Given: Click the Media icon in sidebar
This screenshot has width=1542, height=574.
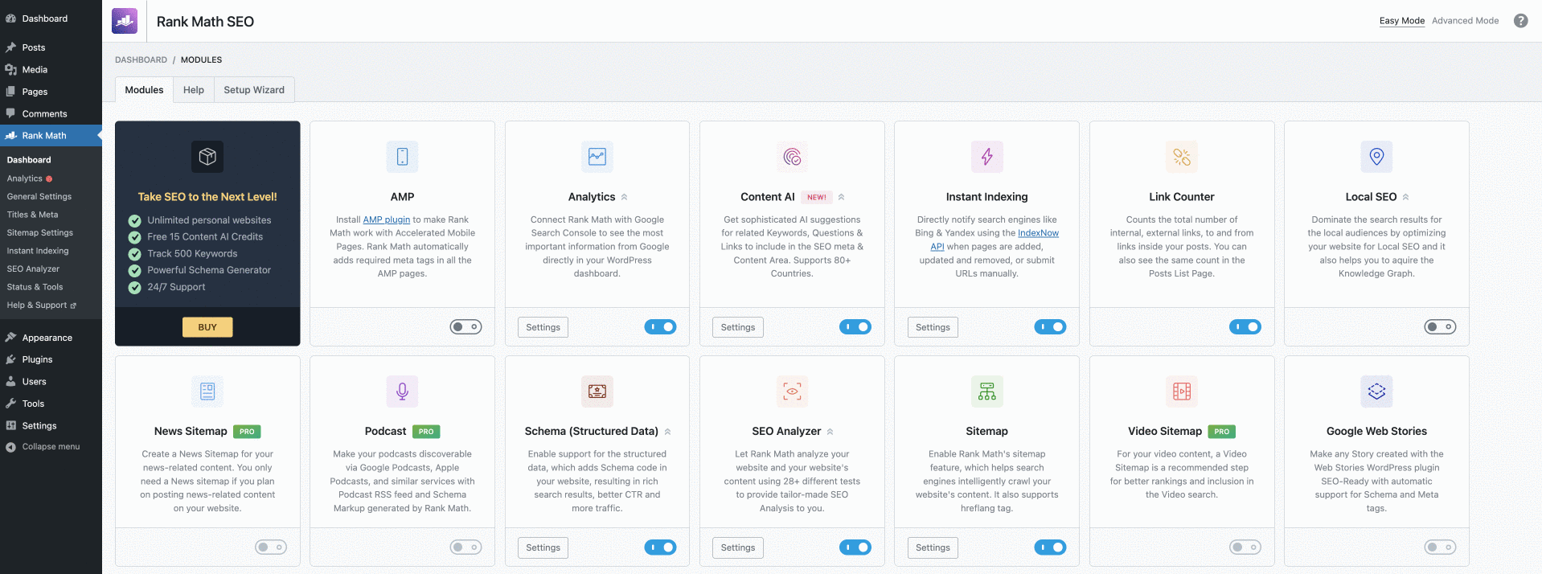Looking at the screenshot, I should 11,70.
